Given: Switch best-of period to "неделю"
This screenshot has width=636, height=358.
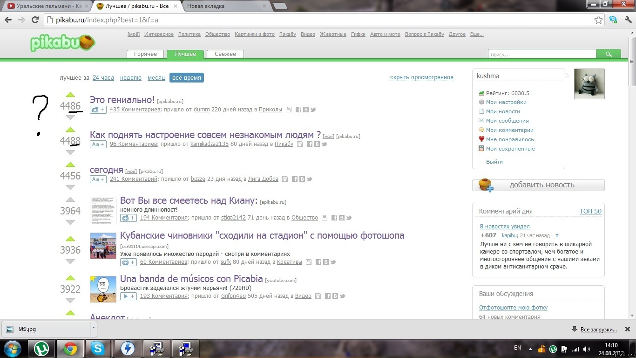Looking at the screenshot, I should [130, 78].
